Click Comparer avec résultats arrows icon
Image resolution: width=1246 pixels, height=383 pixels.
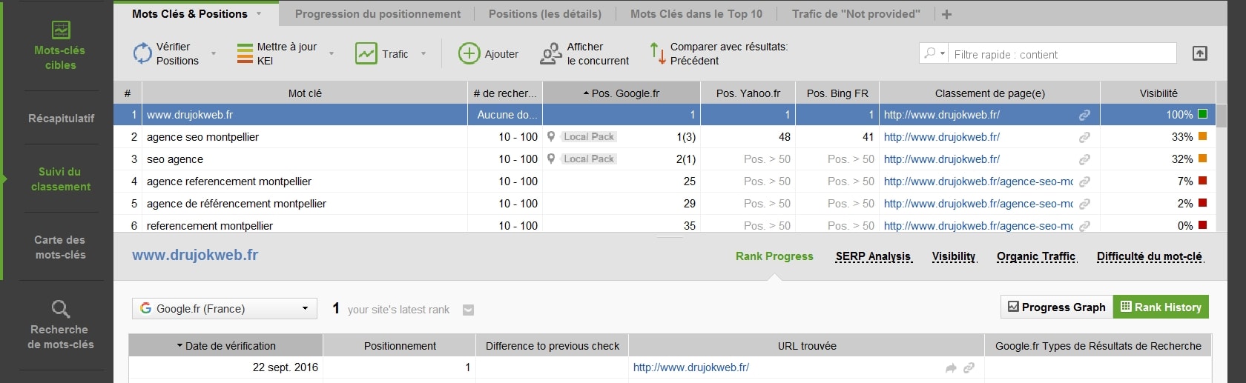pyautogui.click(x=657, y=53)
